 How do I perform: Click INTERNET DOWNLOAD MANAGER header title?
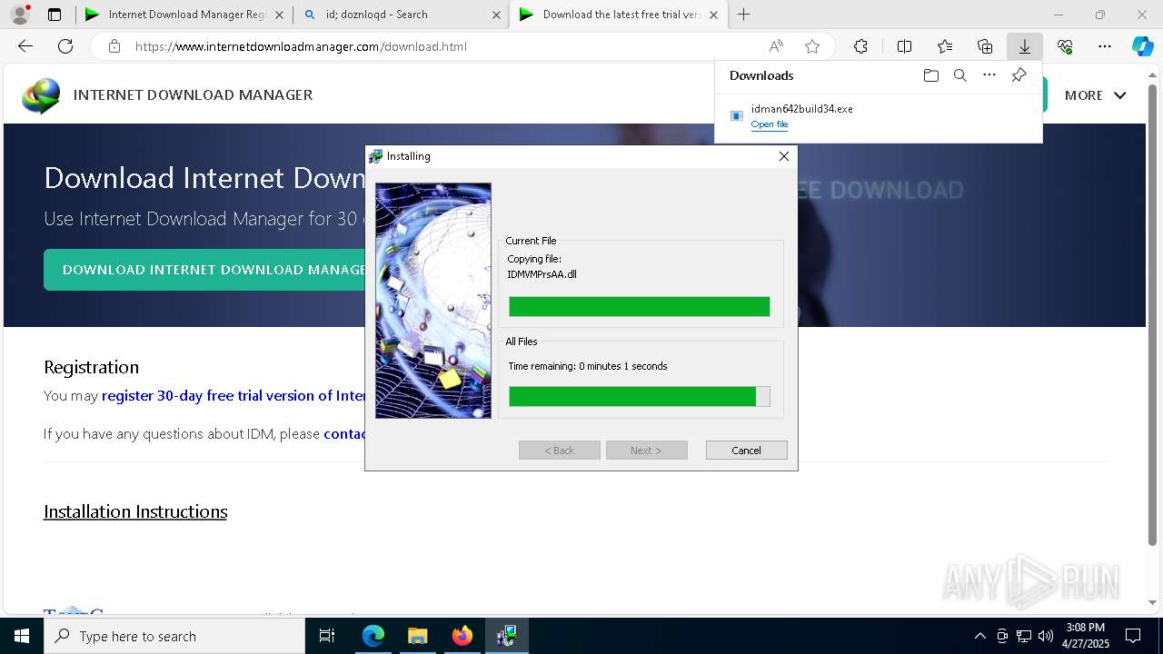[x=193, y=94]
